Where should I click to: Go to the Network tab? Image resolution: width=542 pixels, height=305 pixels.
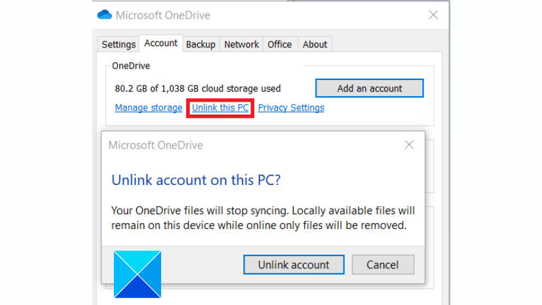(241, 45)
